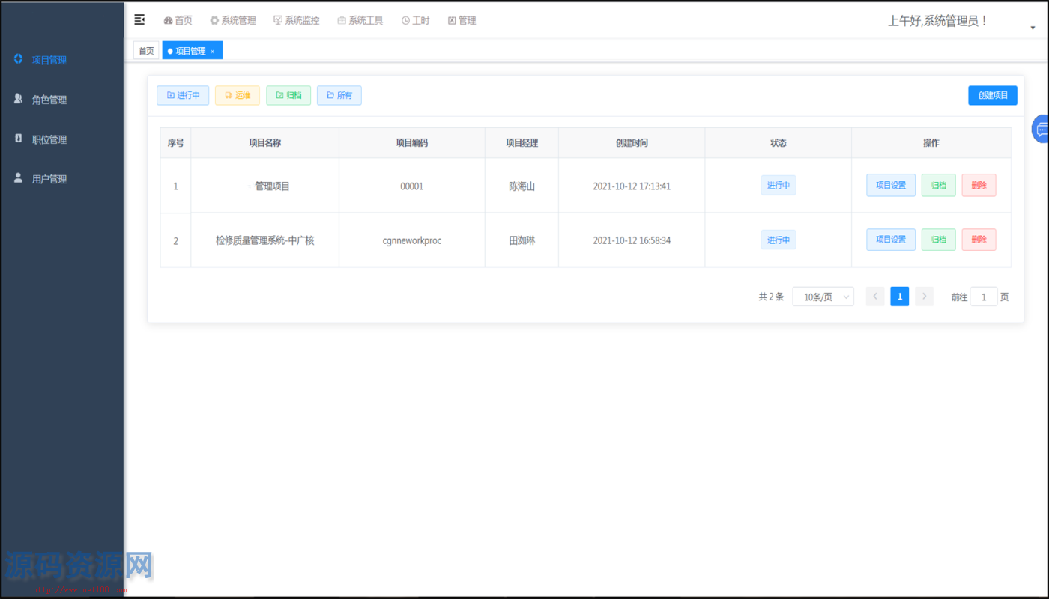Click the 用户管理 sidebar icon
1049x599 pixels.
[19, 178]
